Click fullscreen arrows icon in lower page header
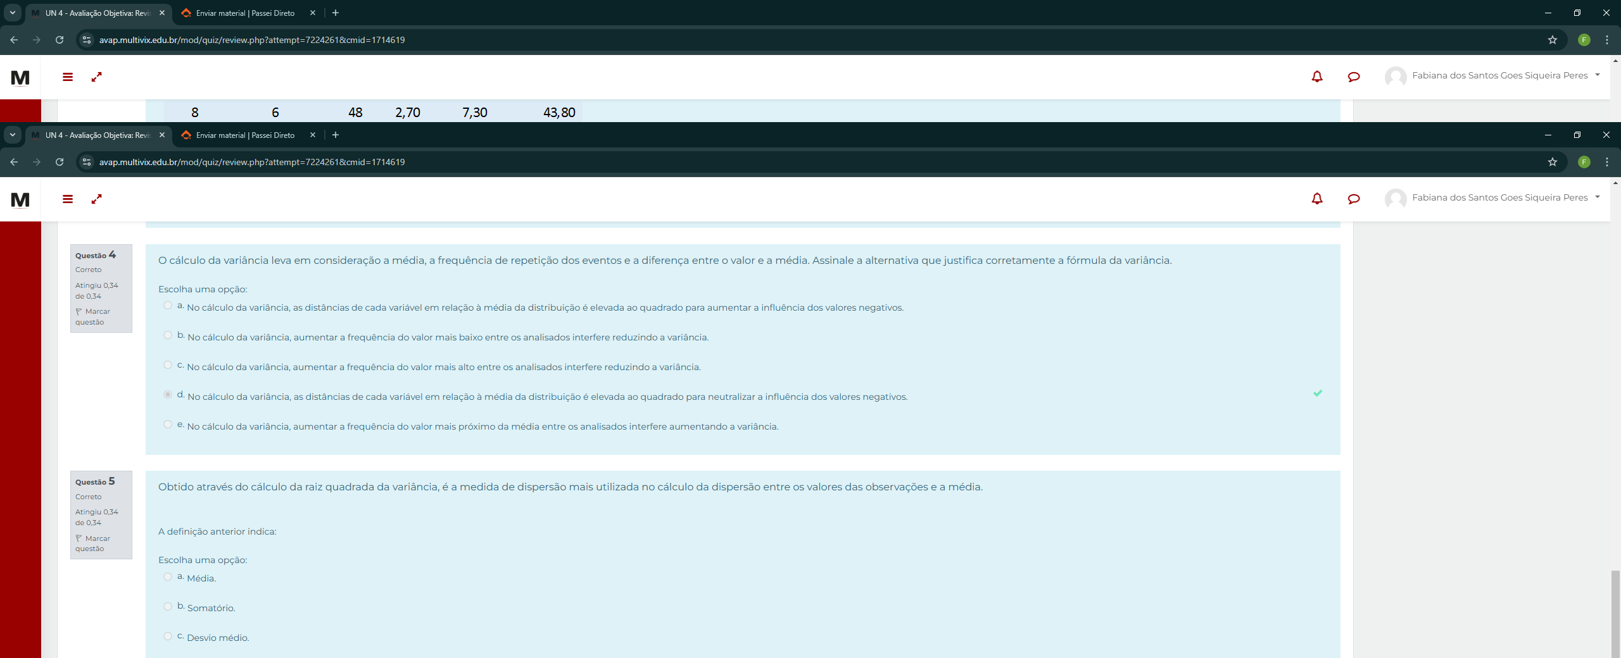The image size is (1621, 658). 97,199
